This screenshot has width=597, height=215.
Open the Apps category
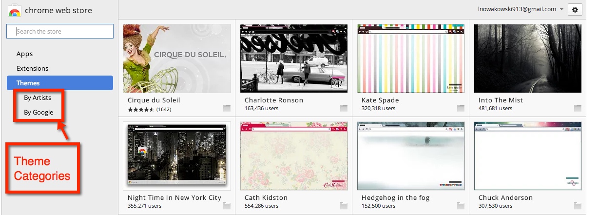coord(25,54)
